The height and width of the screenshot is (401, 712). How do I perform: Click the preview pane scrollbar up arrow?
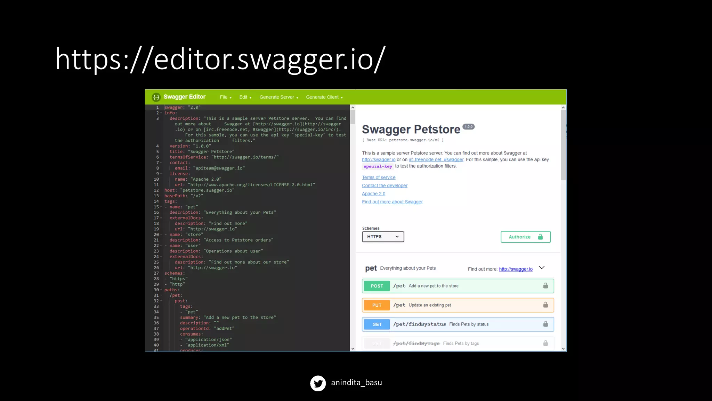(x=563, y=108)
